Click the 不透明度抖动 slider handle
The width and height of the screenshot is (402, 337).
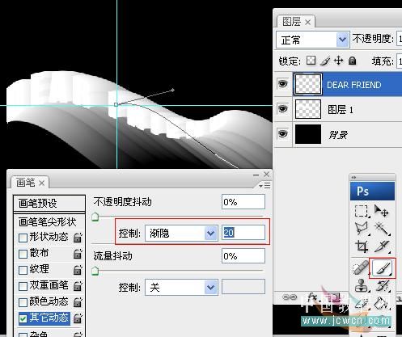(95, 217)
